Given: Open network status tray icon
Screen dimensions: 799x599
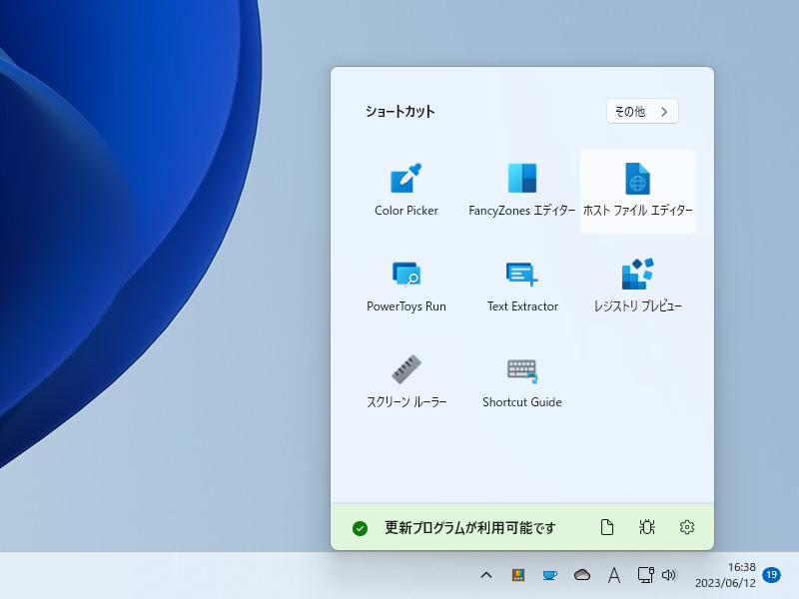Looking at the screenshot, I should click(x=646, y=575).
